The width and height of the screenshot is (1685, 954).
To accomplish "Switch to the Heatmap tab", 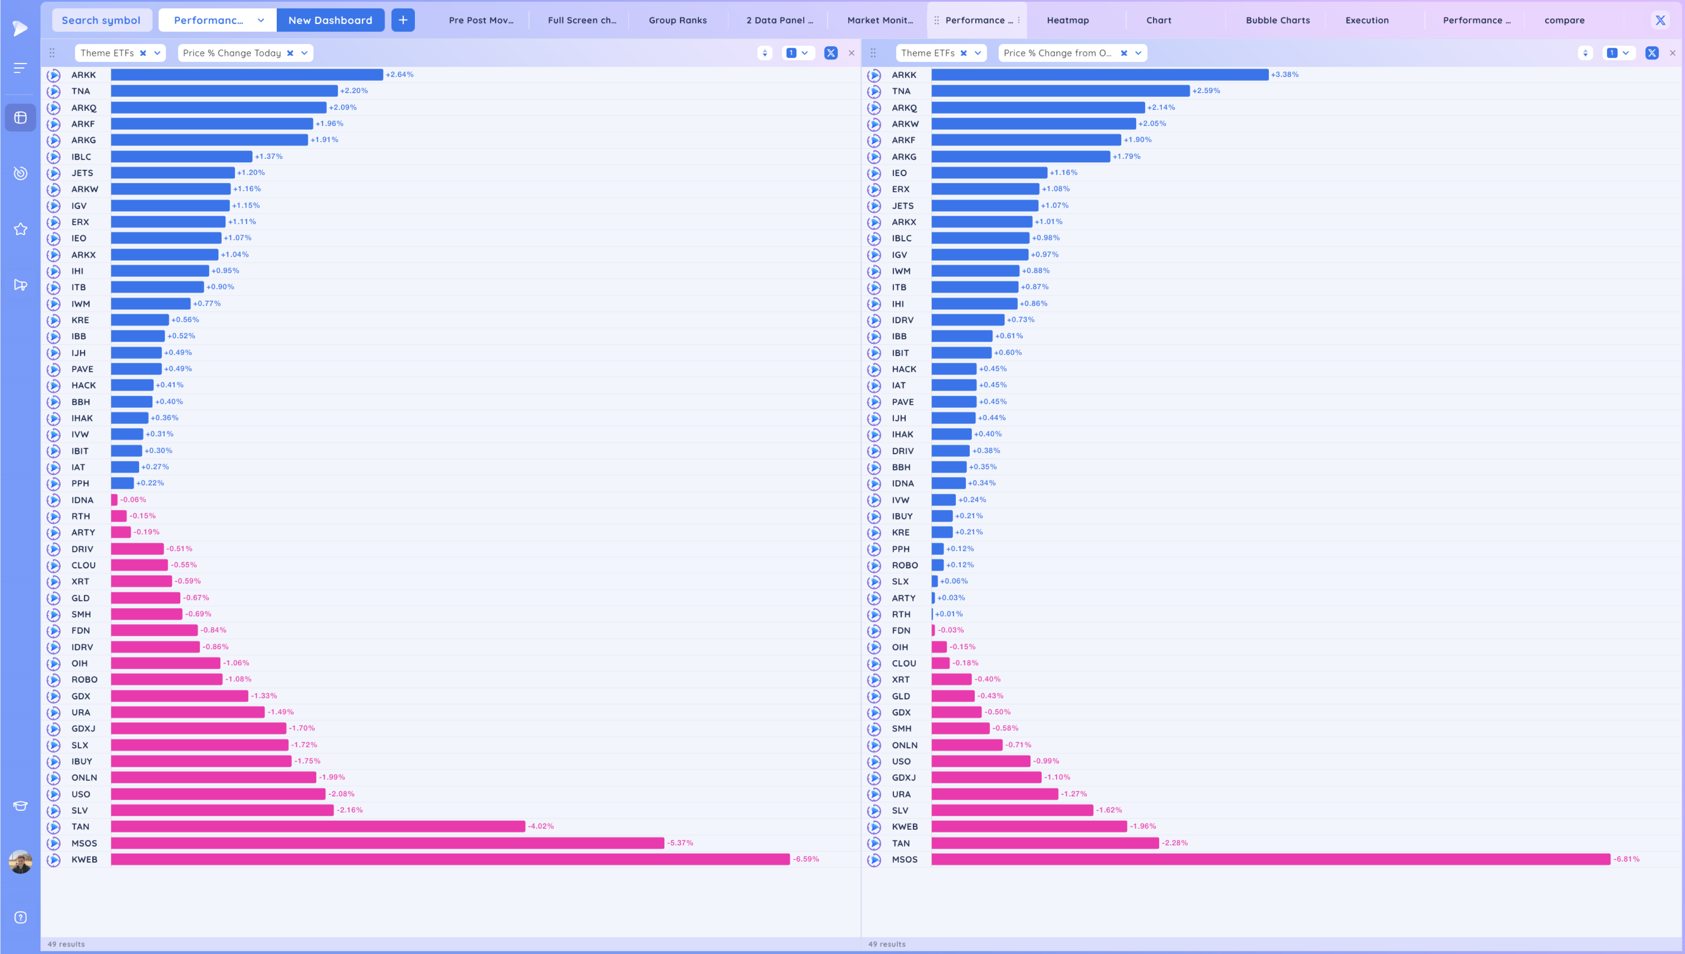I will coord(1067,20).
